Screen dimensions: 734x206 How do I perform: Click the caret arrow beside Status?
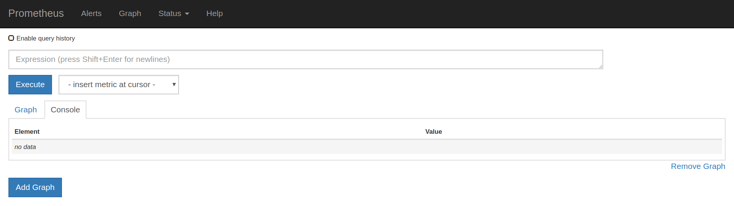pyautogui.click(x=187, y=14)
